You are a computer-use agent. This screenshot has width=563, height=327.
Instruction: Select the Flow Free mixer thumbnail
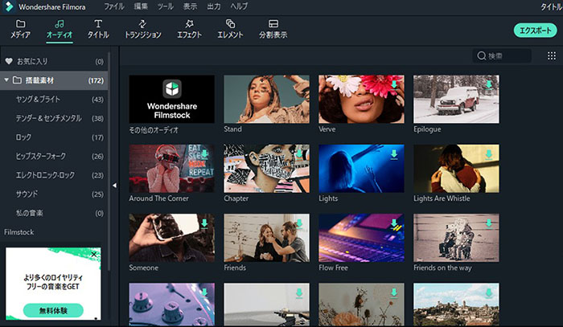click(x=361, y=238)
